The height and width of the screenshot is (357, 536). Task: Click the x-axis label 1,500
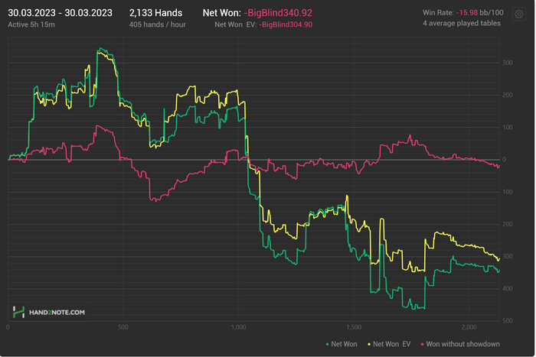(x=354, y=327)
